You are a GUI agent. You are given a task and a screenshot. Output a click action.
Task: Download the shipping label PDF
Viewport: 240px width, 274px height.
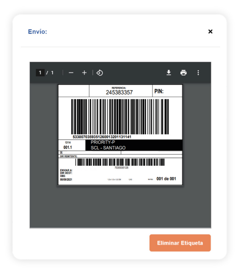(169, 72)
